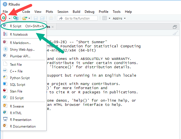Screen dimensions: 181x139
Task: Click the Plumber API icon
Action: (x=5, y=56)
